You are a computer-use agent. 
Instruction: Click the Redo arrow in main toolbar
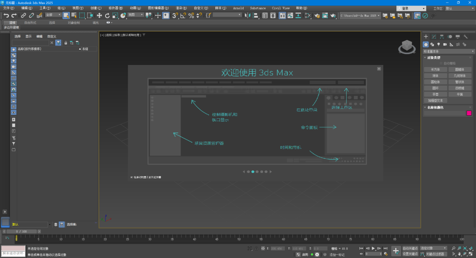click(14, 15)
